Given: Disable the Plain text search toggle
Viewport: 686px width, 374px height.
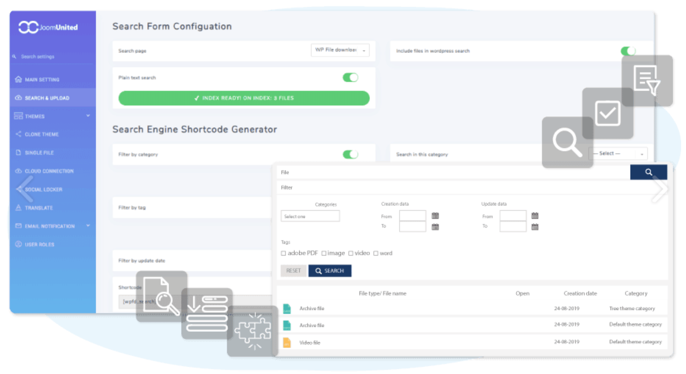Looking at the screenshot, I should (x=350, y=78).
